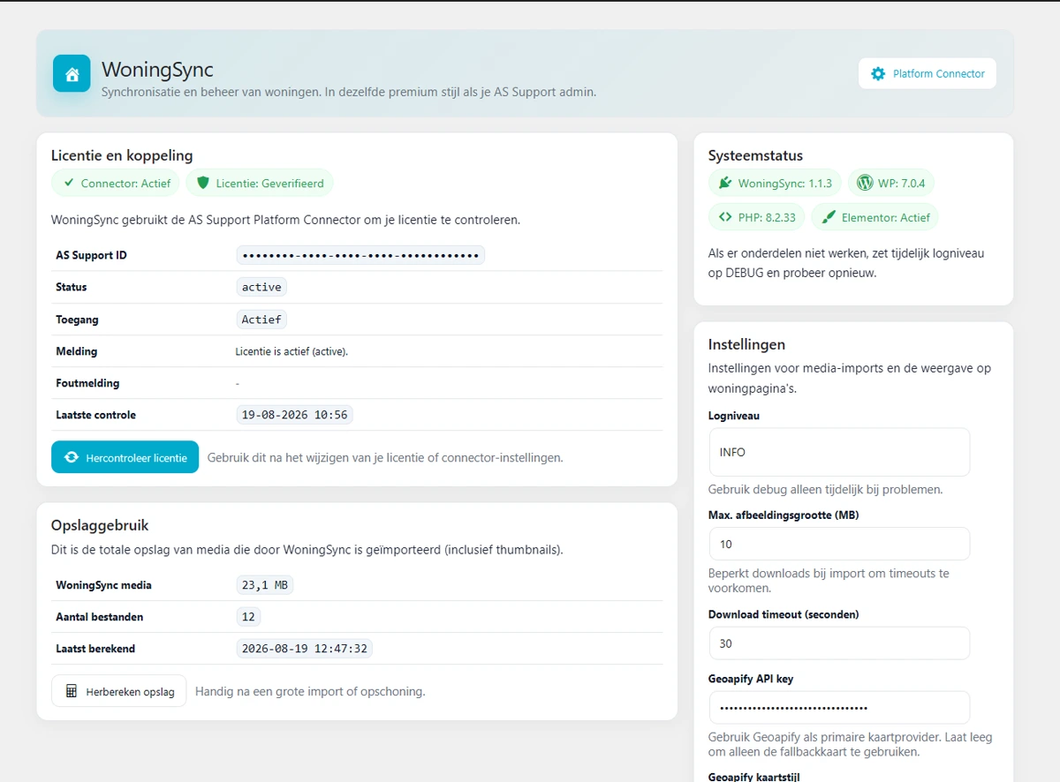Click the AS Support ID row label
Image resolution: width=1060 pixels, height=782 pixels.
click(91, 255)
